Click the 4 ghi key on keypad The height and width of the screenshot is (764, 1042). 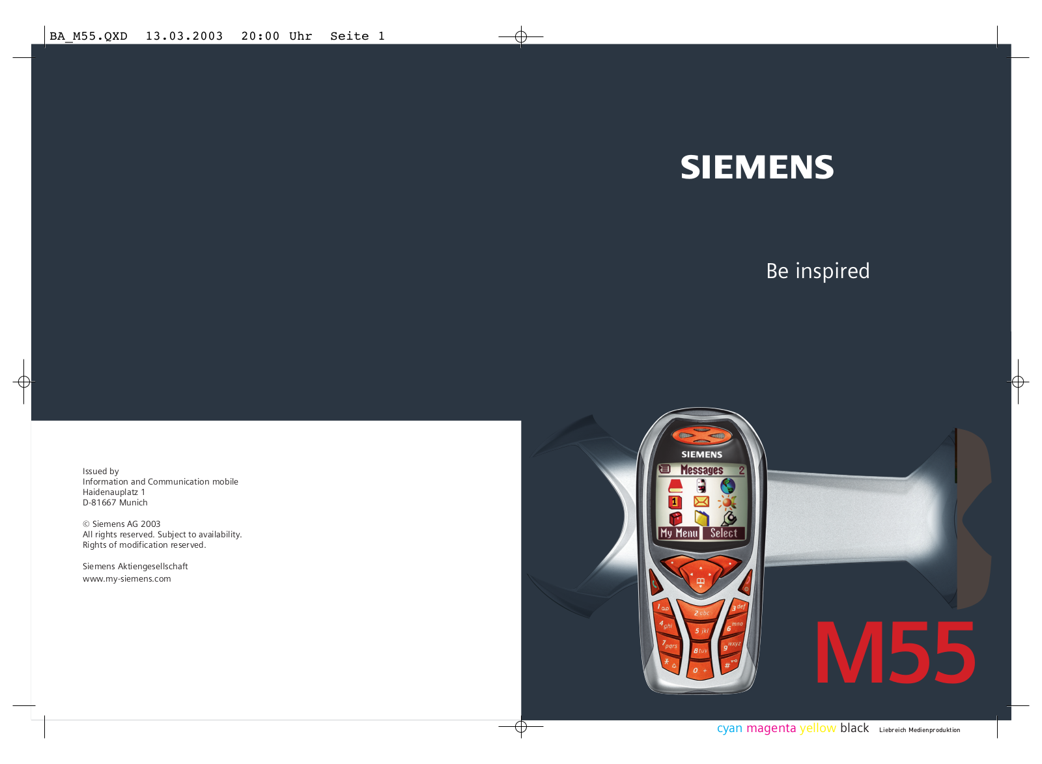[666, 625]
